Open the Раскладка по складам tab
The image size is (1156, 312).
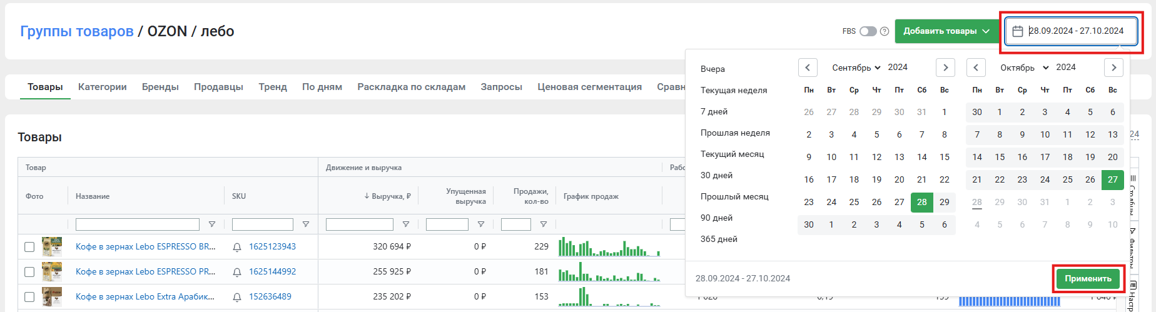coord(412,87)
